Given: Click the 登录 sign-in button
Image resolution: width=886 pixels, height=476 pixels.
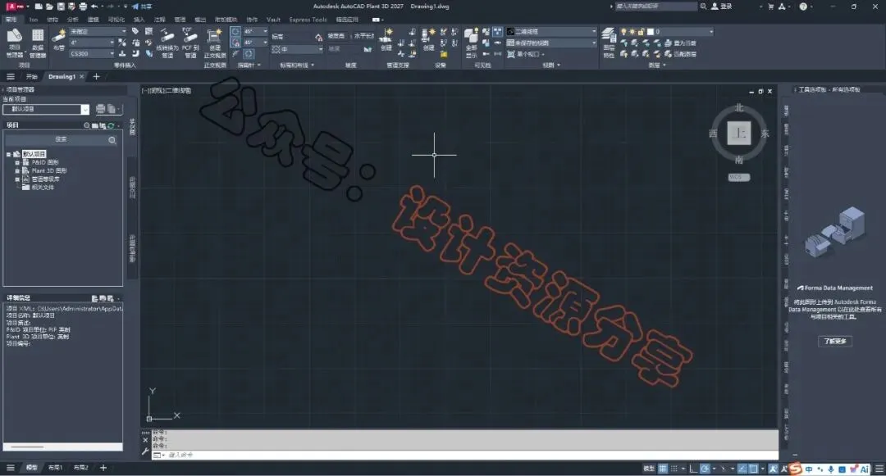Looking at the screenshot, I should (x=722, y=7).
